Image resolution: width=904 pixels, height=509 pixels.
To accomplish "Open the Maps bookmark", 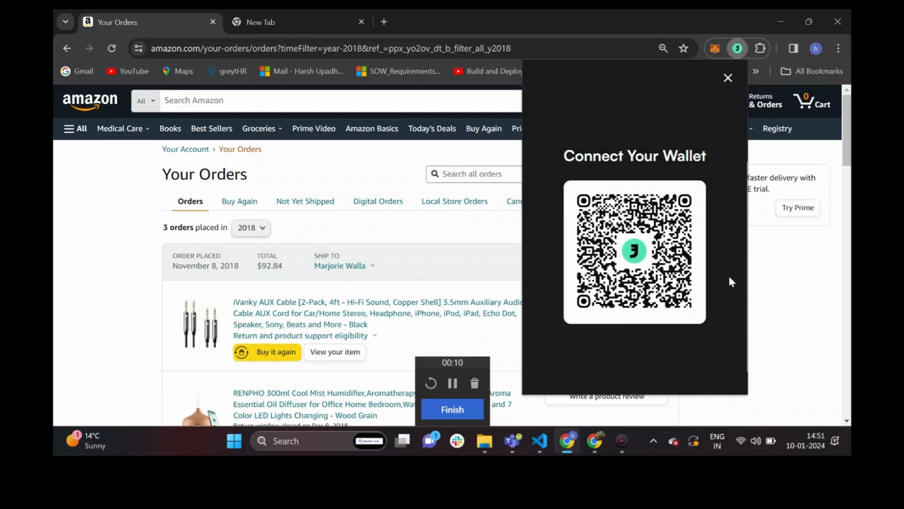I will coord(177,71).
